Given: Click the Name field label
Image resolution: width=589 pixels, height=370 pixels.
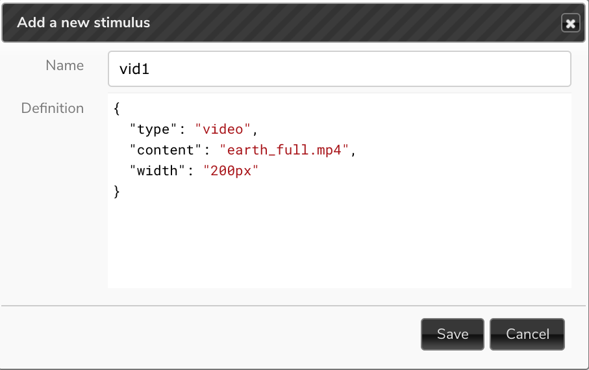Looking at the screenshot, I should (64, 66).
